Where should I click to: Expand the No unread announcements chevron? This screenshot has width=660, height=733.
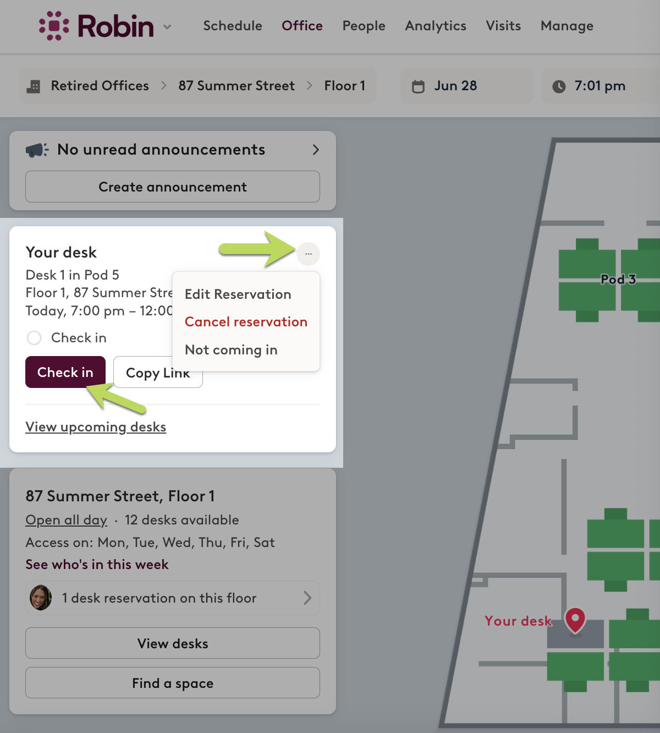coord(316,150)
